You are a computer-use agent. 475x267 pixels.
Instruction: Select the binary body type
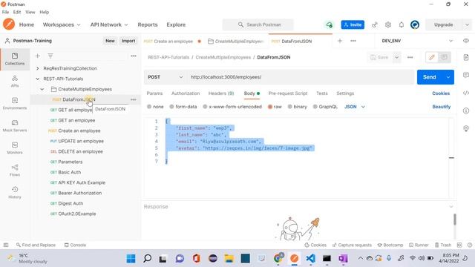[297, 107]
